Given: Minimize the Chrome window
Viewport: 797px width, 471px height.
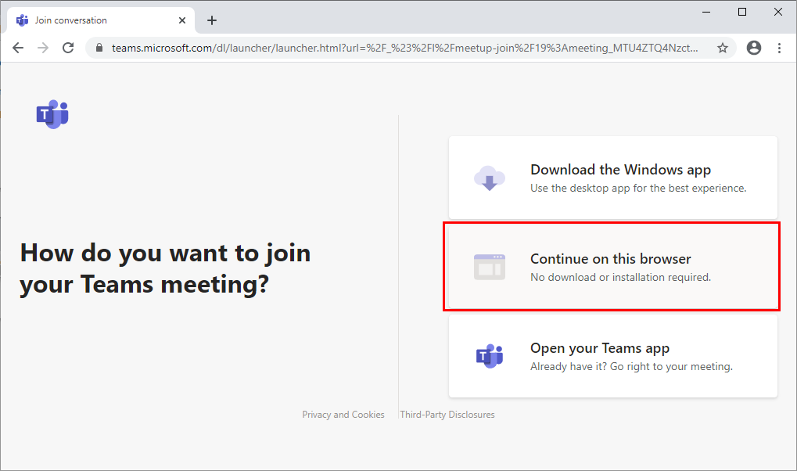Looking at the screenshot, I should (706, 12).
